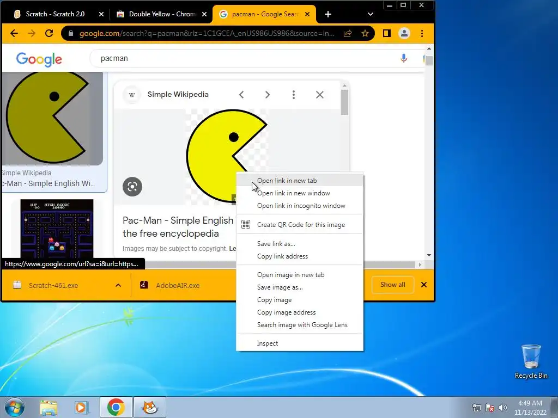Open the AdobeAIR.exe download item

point(178,285)
